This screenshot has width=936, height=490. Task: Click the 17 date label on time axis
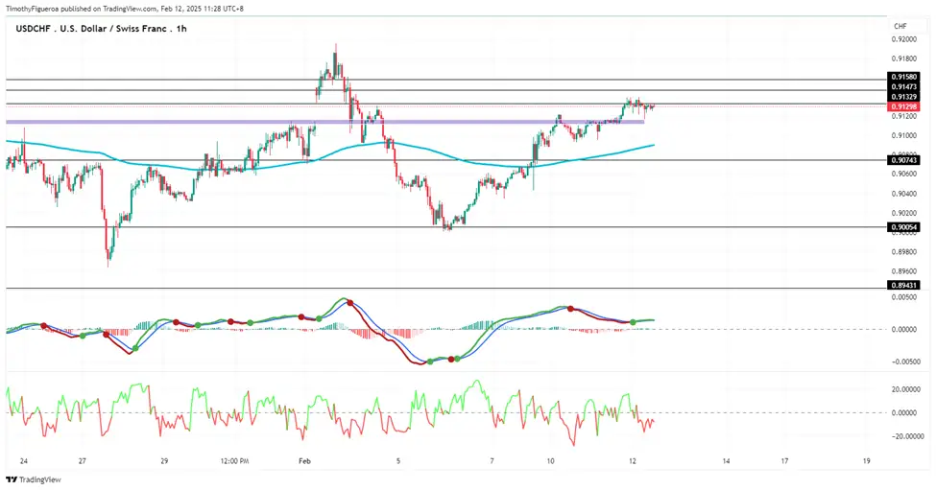784,461
